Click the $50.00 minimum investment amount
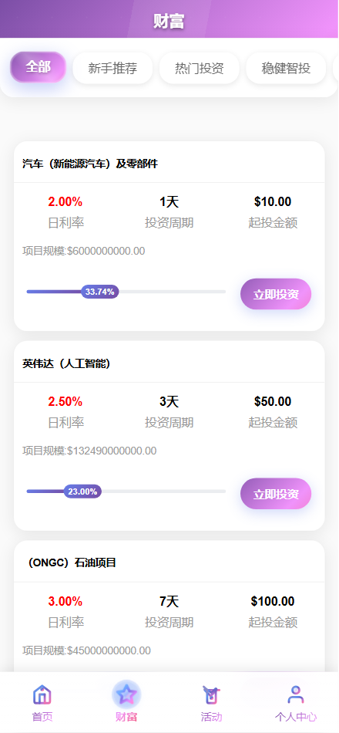 pos(273,401)
